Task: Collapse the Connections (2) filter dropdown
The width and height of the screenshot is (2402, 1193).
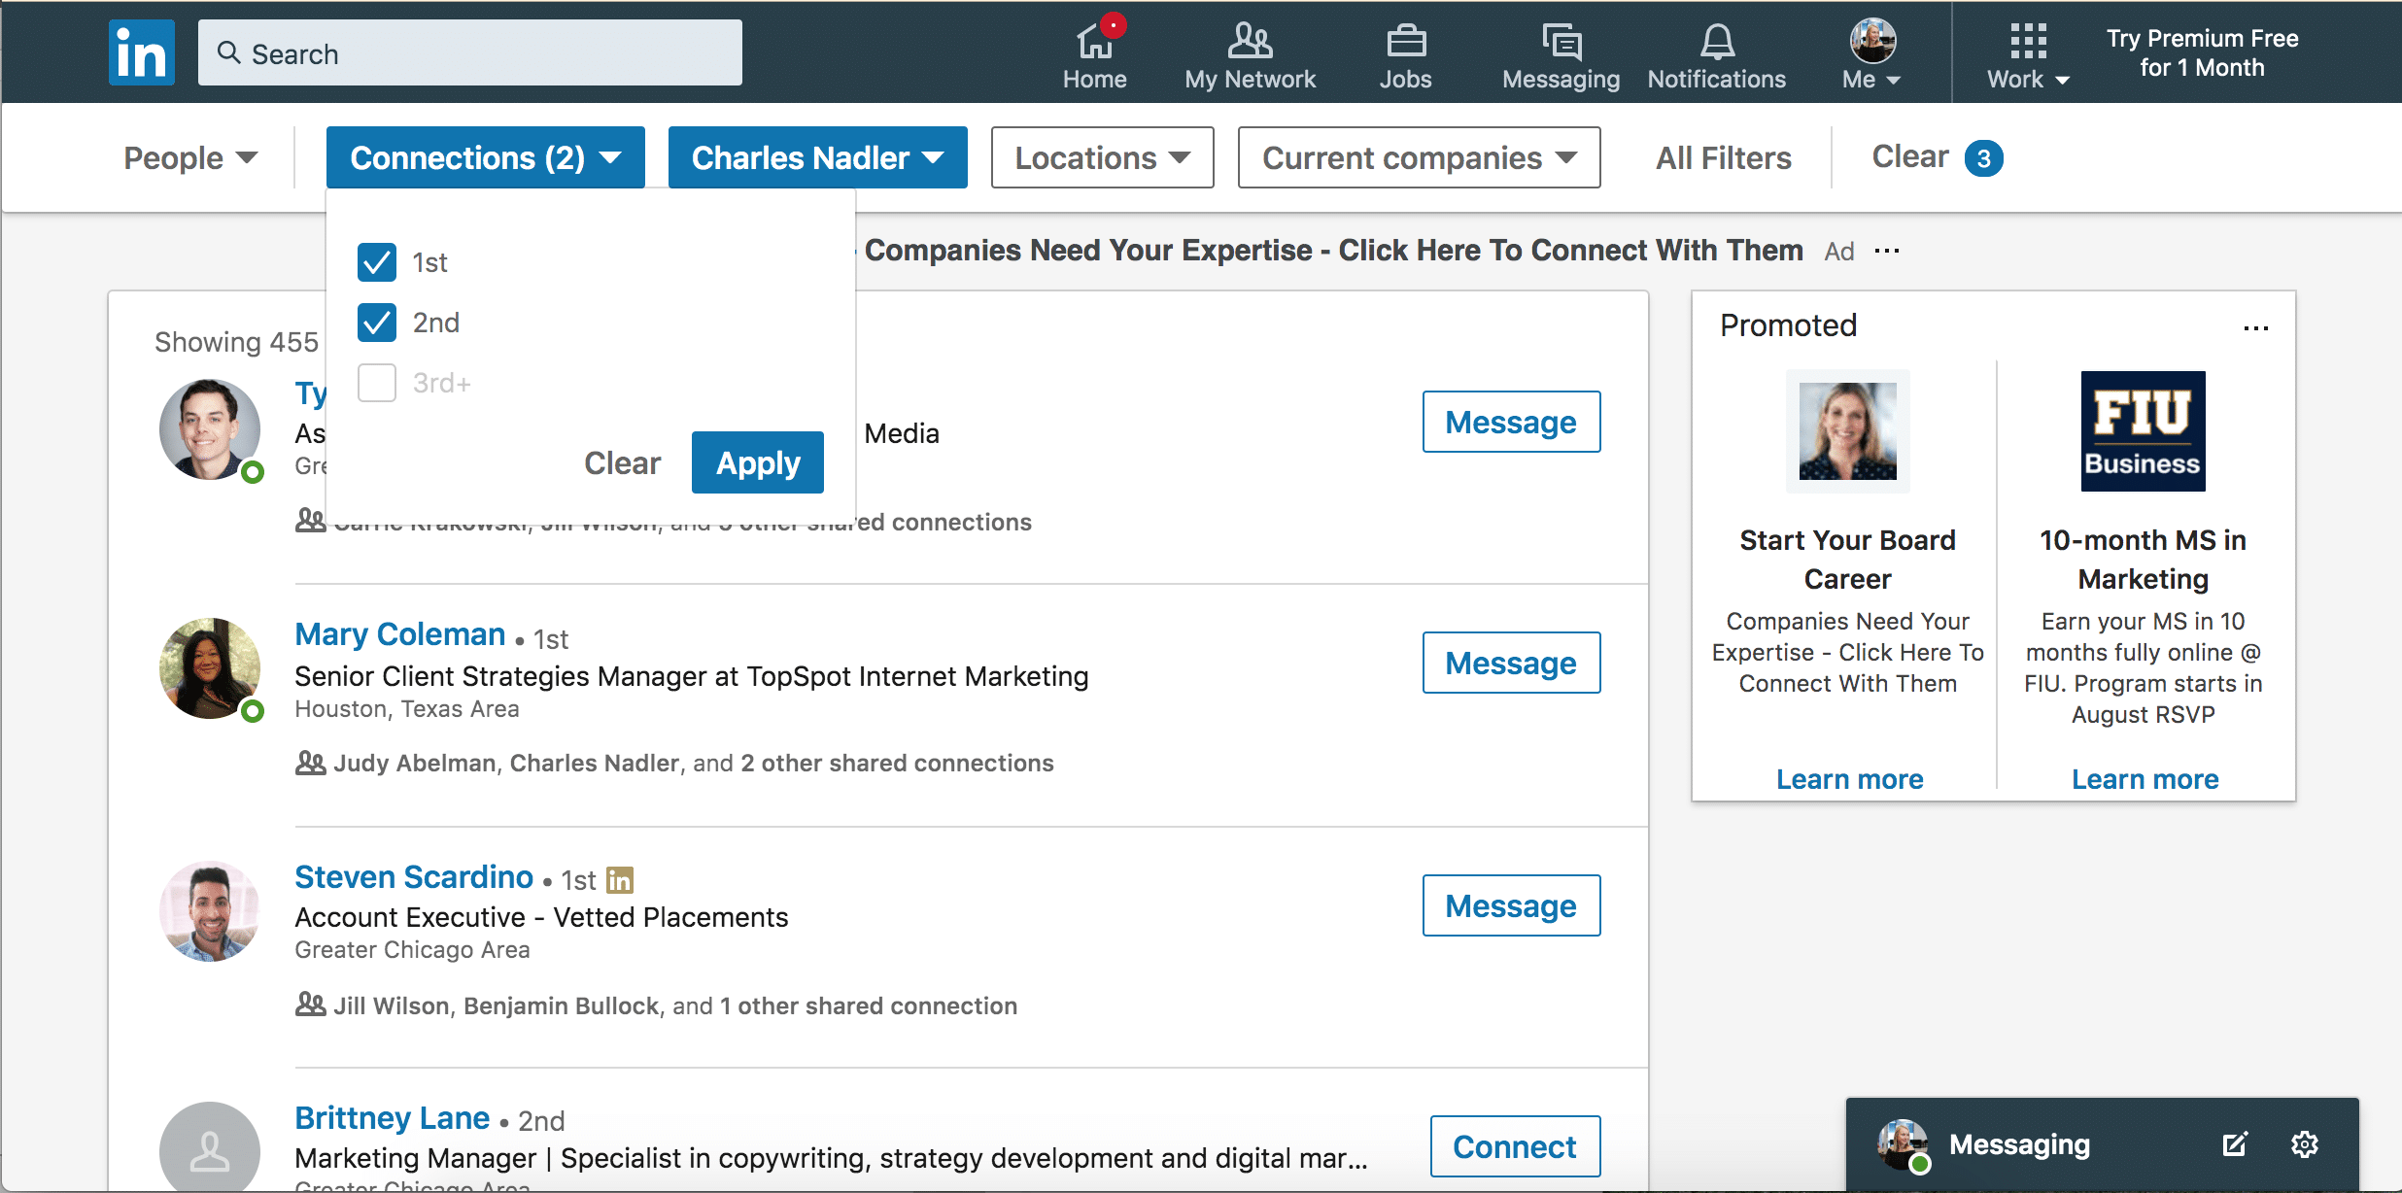Action: click(x=486, y=157)
